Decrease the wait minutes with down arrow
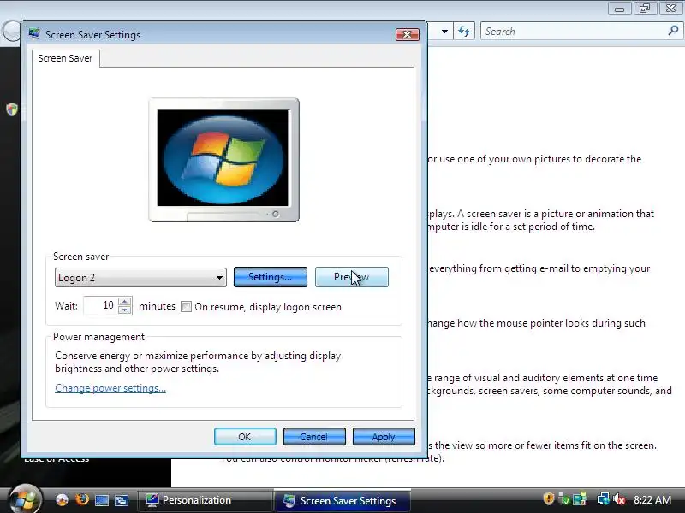The width and height of the screenshot is (685, 513). click(x=124, y=310)
